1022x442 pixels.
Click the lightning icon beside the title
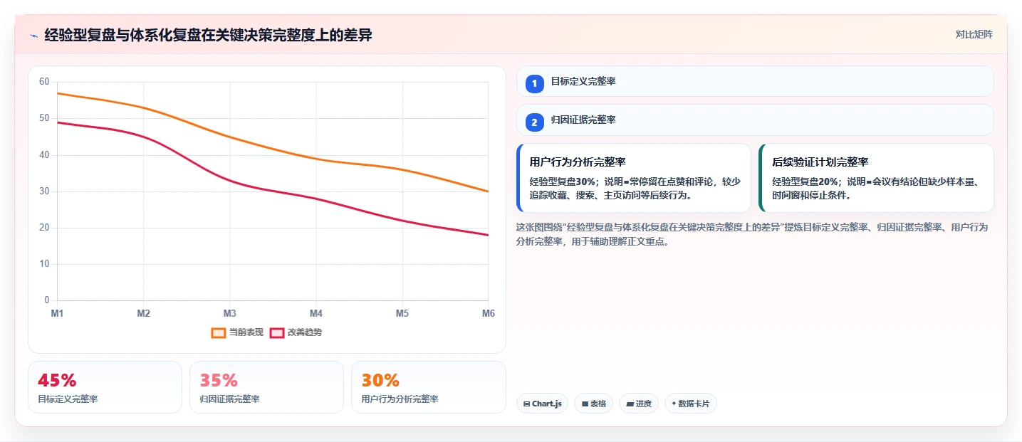coord(33,36)
